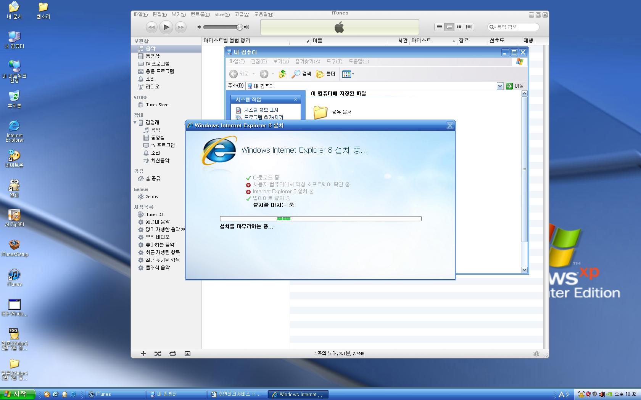Click 시스템 정보 표시 link

261,110
